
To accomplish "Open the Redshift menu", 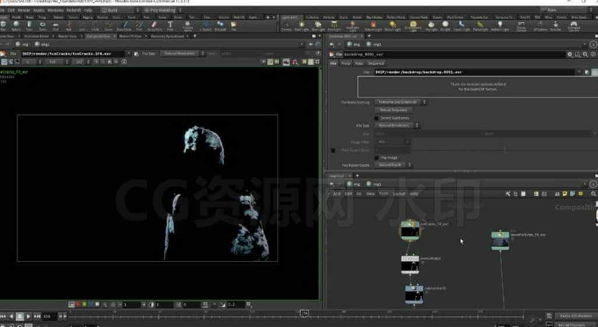I will click(73, 10).
